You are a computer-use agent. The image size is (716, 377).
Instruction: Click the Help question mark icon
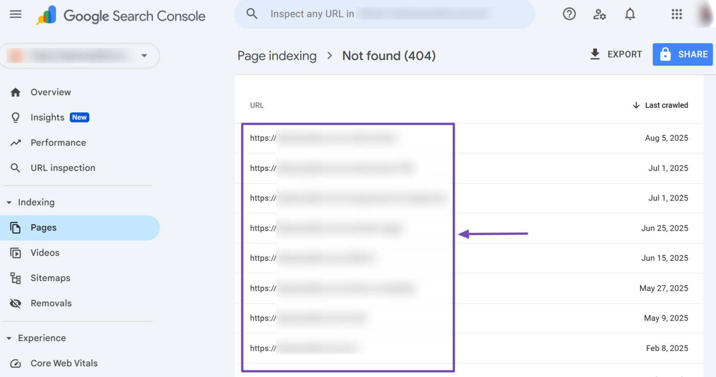(569, 14)
